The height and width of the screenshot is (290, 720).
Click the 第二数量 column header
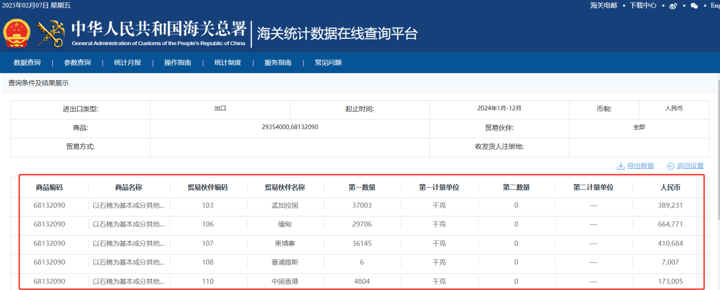coord(516,188)
